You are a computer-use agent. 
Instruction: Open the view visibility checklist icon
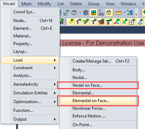tap(67, 13)
